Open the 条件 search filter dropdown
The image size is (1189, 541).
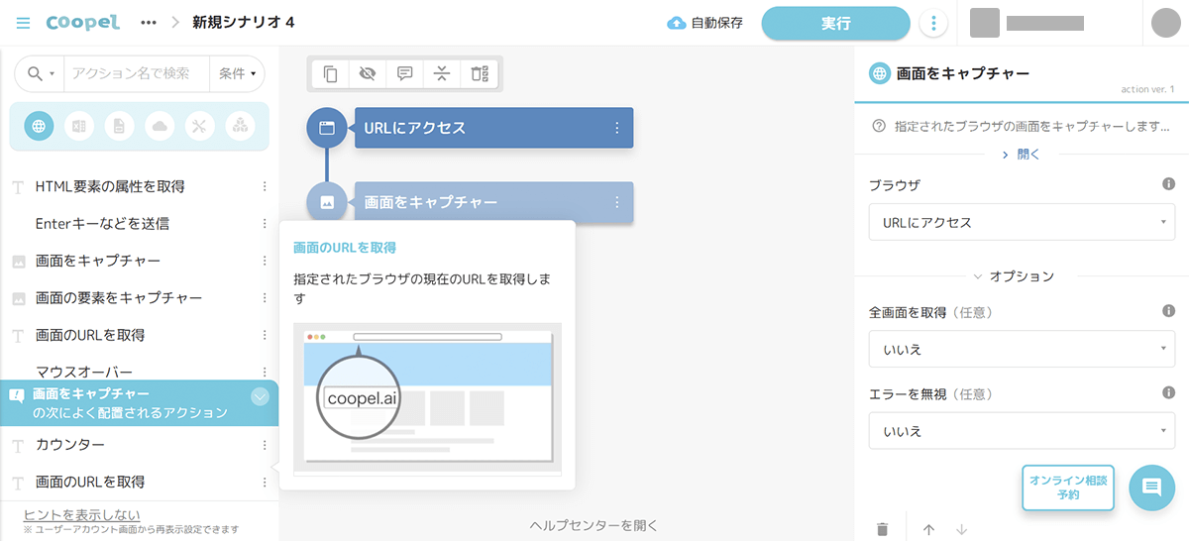238,73
